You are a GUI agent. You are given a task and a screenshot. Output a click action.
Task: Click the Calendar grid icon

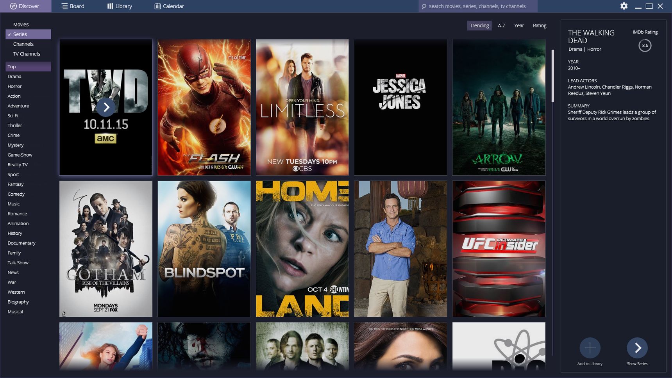(x=157, y=6)
